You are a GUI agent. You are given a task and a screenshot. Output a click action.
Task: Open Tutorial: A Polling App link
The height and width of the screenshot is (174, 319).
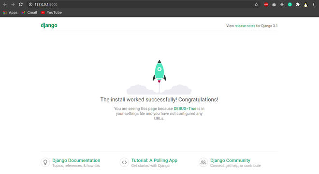pos(154,160)
